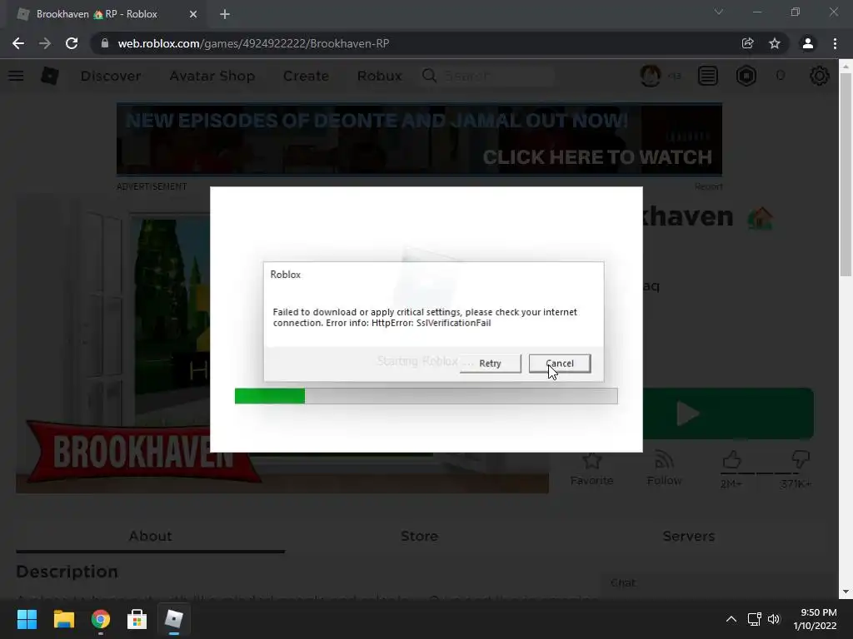Open network status tray icon
This screenshot has height=639, width=853.
(754, 619)
